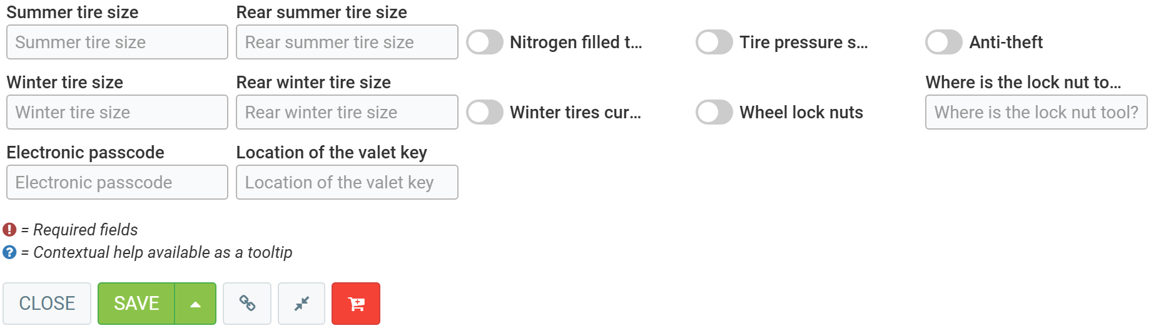1151x328 pixels.
Task: Turn on the Anti-theft toggle
Action: tap(944, 43)
